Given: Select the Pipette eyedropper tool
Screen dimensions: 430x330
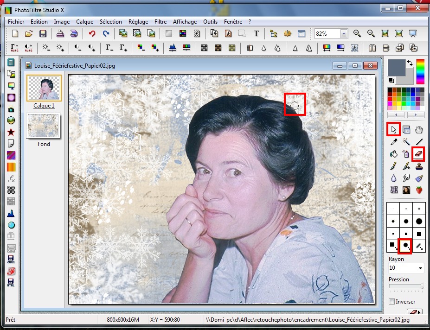Looking at the screenshot, I should pyautogui.click(x=393, y=142).
